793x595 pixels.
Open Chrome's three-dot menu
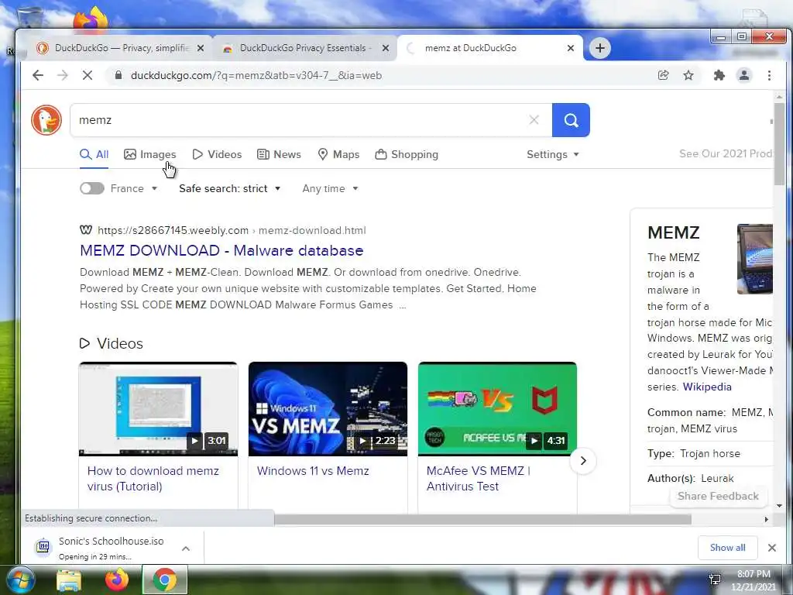pos(769,75)
